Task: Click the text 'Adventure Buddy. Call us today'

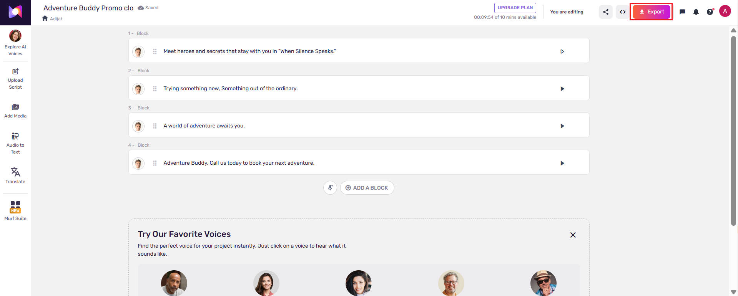Action: (x=239, y=163)
